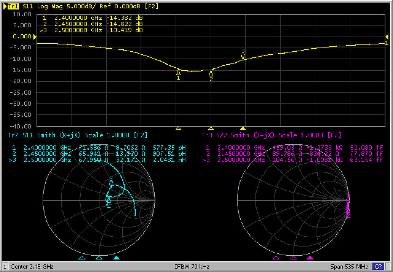Click the 10.00 y-axis scale label

22,14
